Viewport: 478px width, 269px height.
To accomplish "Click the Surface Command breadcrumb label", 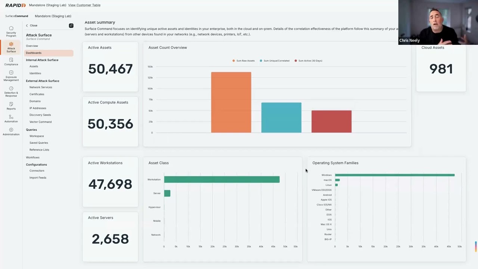I will tap(16, 16).
